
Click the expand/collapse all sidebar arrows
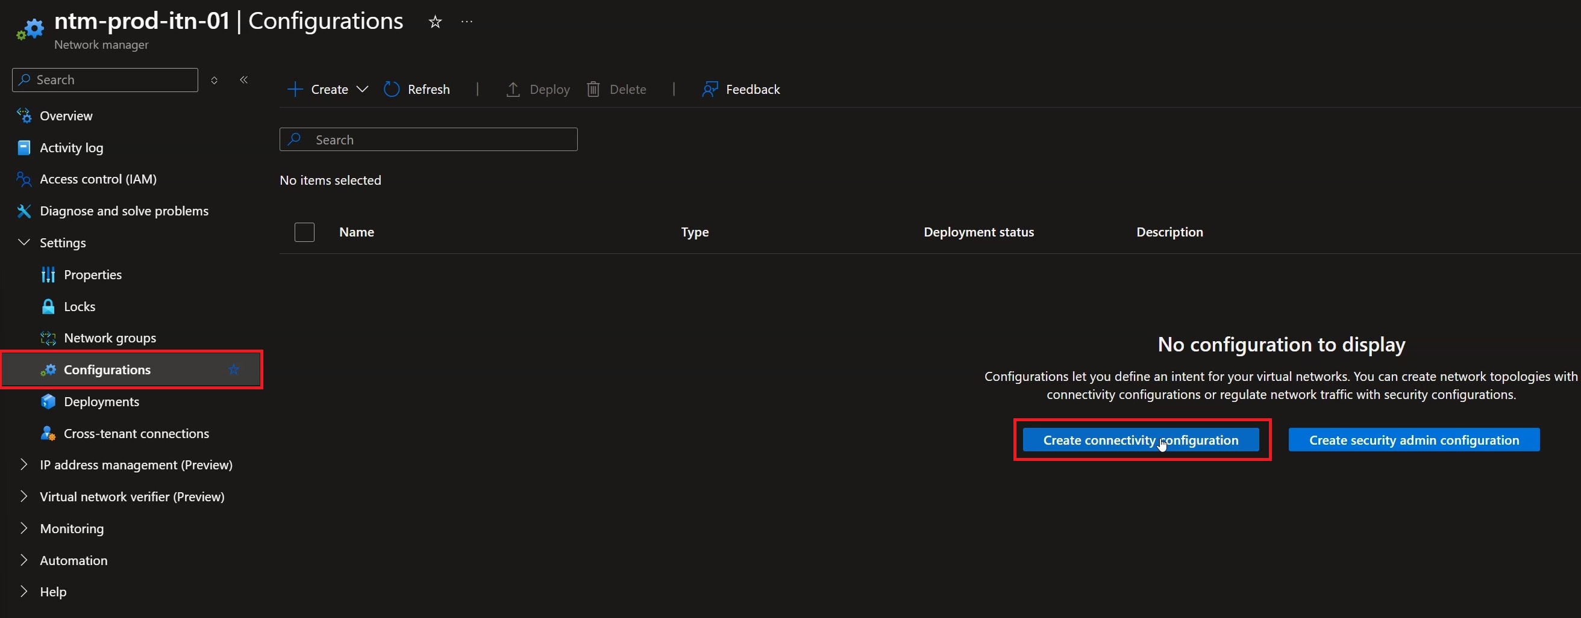pos(214,80)
